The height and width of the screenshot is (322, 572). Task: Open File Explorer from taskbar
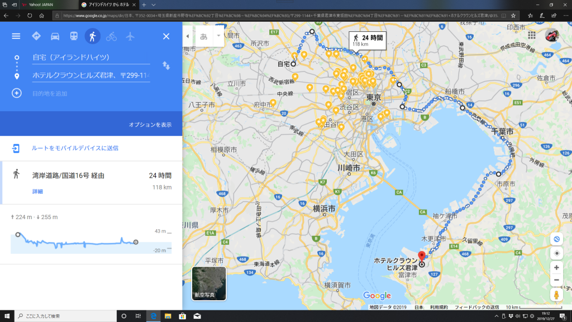168,316
